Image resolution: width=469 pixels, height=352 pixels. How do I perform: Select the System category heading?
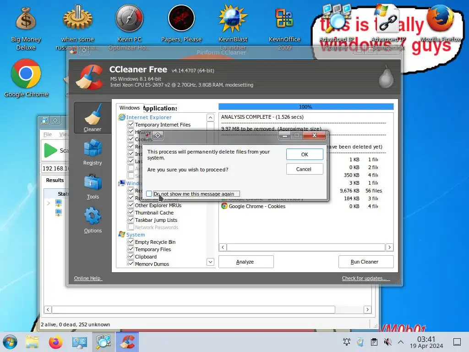(x=136, y=235)
